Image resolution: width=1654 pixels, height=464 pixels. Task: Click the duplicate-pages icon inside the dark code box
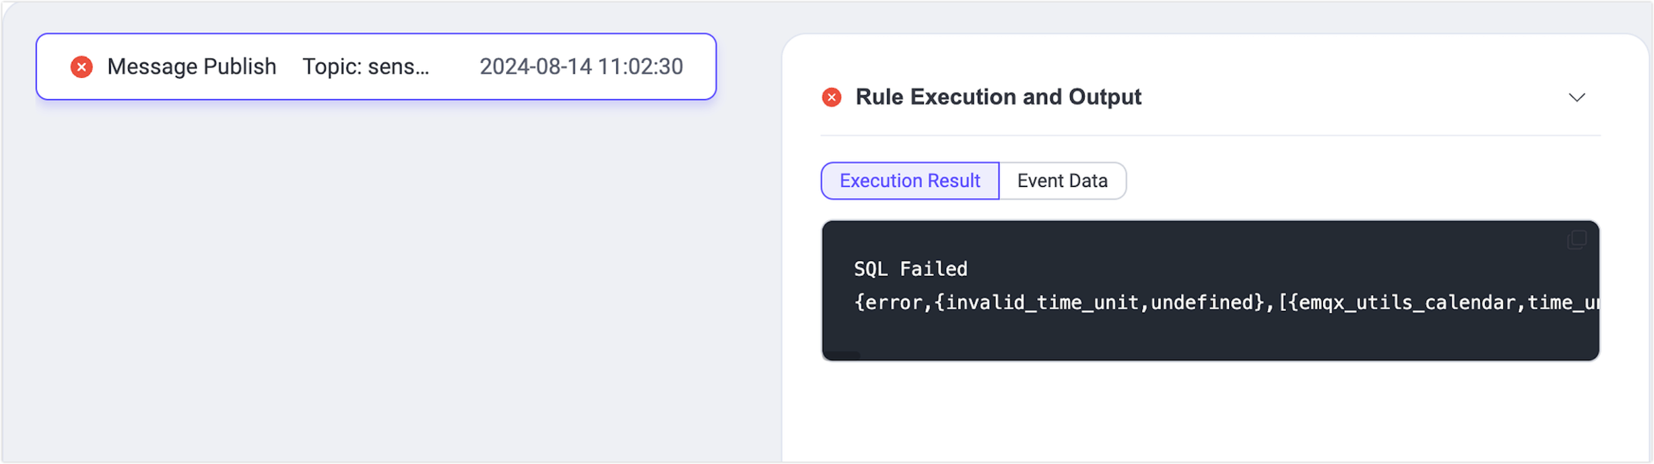pos(1576,239)
